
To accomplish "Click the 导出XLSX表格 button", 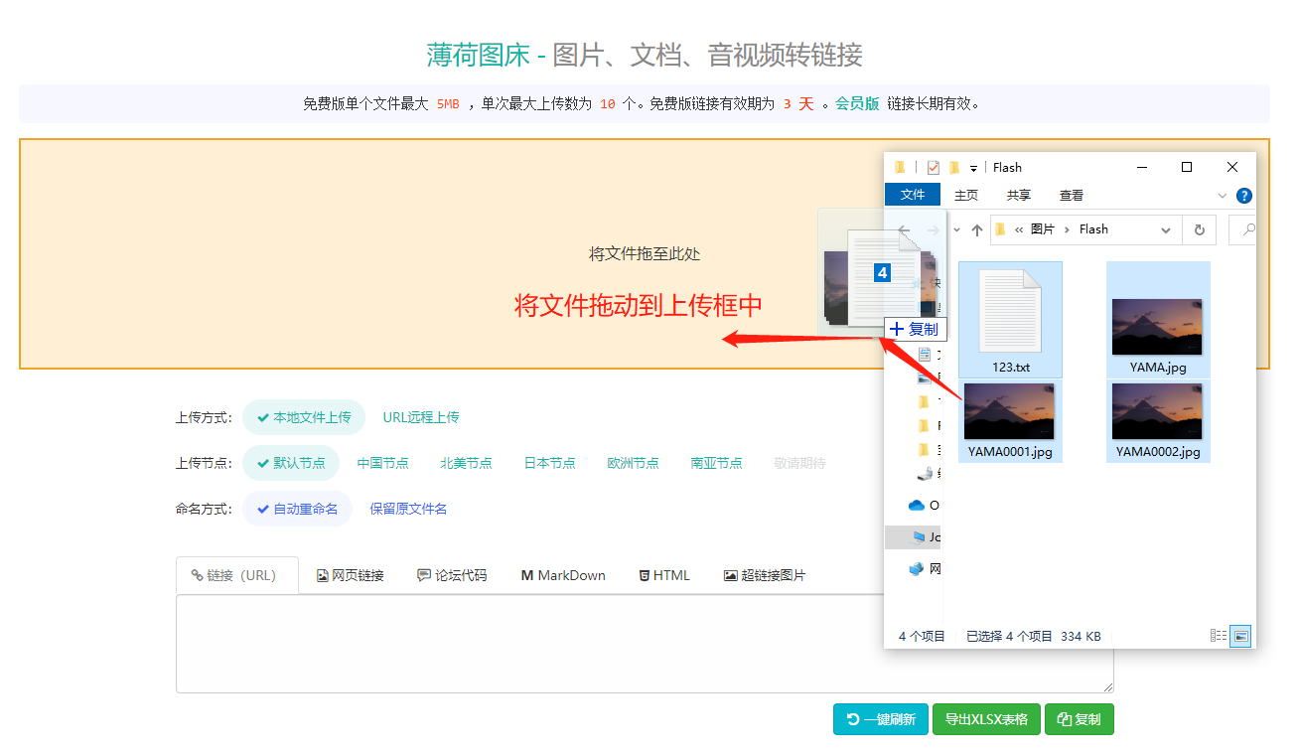I will click(x=986, y=719).
